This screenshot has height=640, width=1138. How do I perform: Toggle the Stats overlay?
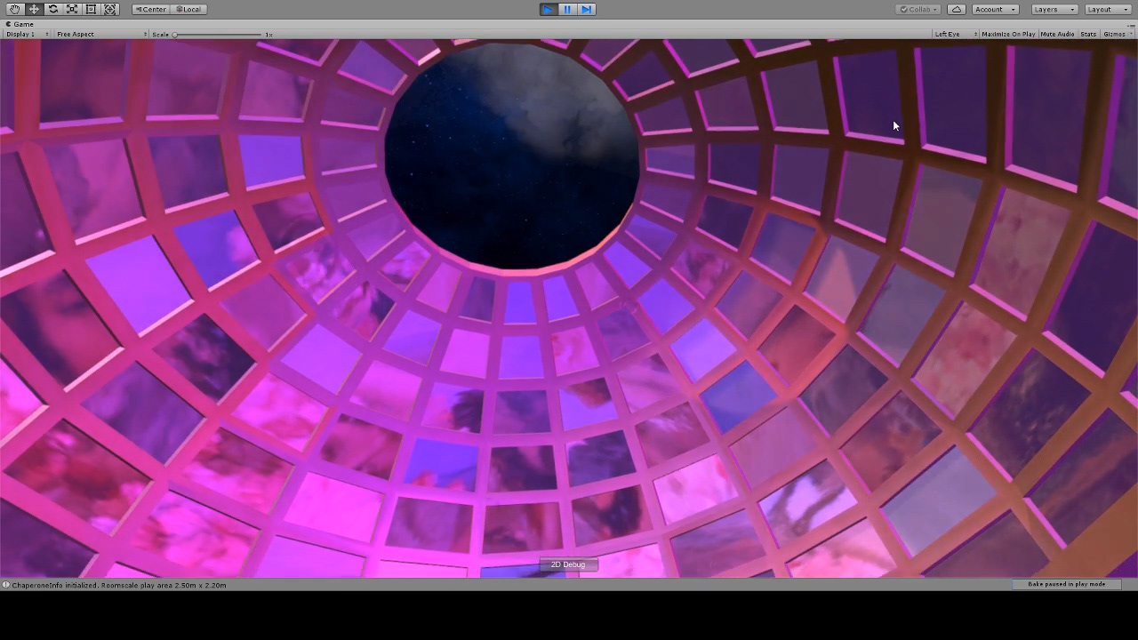pos(1088,34)
